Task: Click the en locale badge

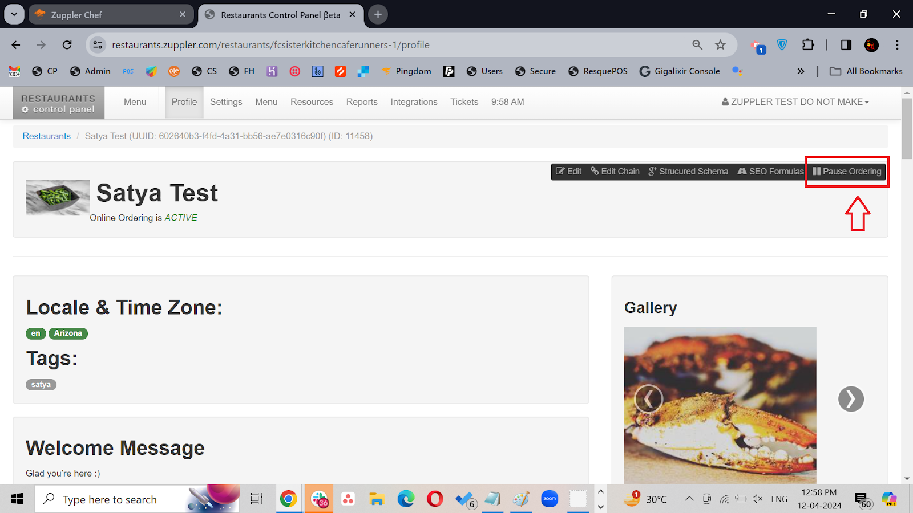Action: pos(36,333)
